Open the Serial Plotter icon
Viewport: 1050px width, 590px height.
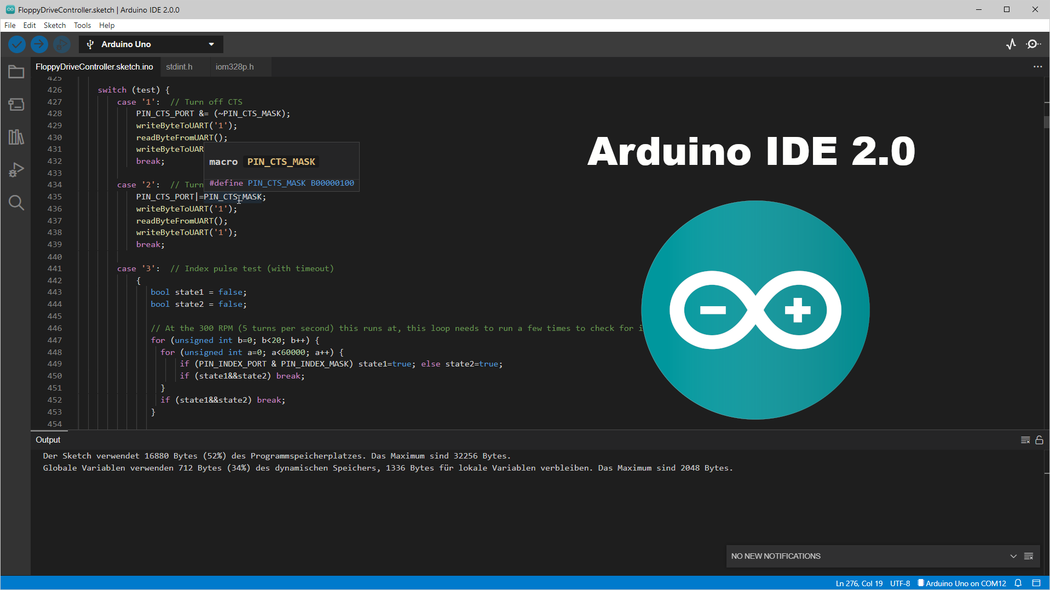(1011, 44)
